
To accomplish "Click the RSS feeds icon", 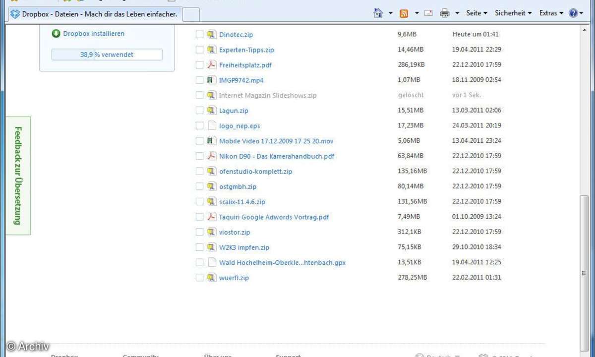I will point(404,13).
